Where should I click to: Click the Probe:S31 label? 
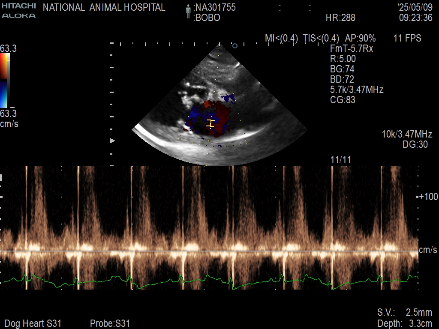click(x=110, y=323)
